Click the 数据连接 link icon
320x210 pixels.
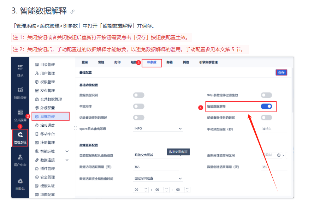pos(37,160)
